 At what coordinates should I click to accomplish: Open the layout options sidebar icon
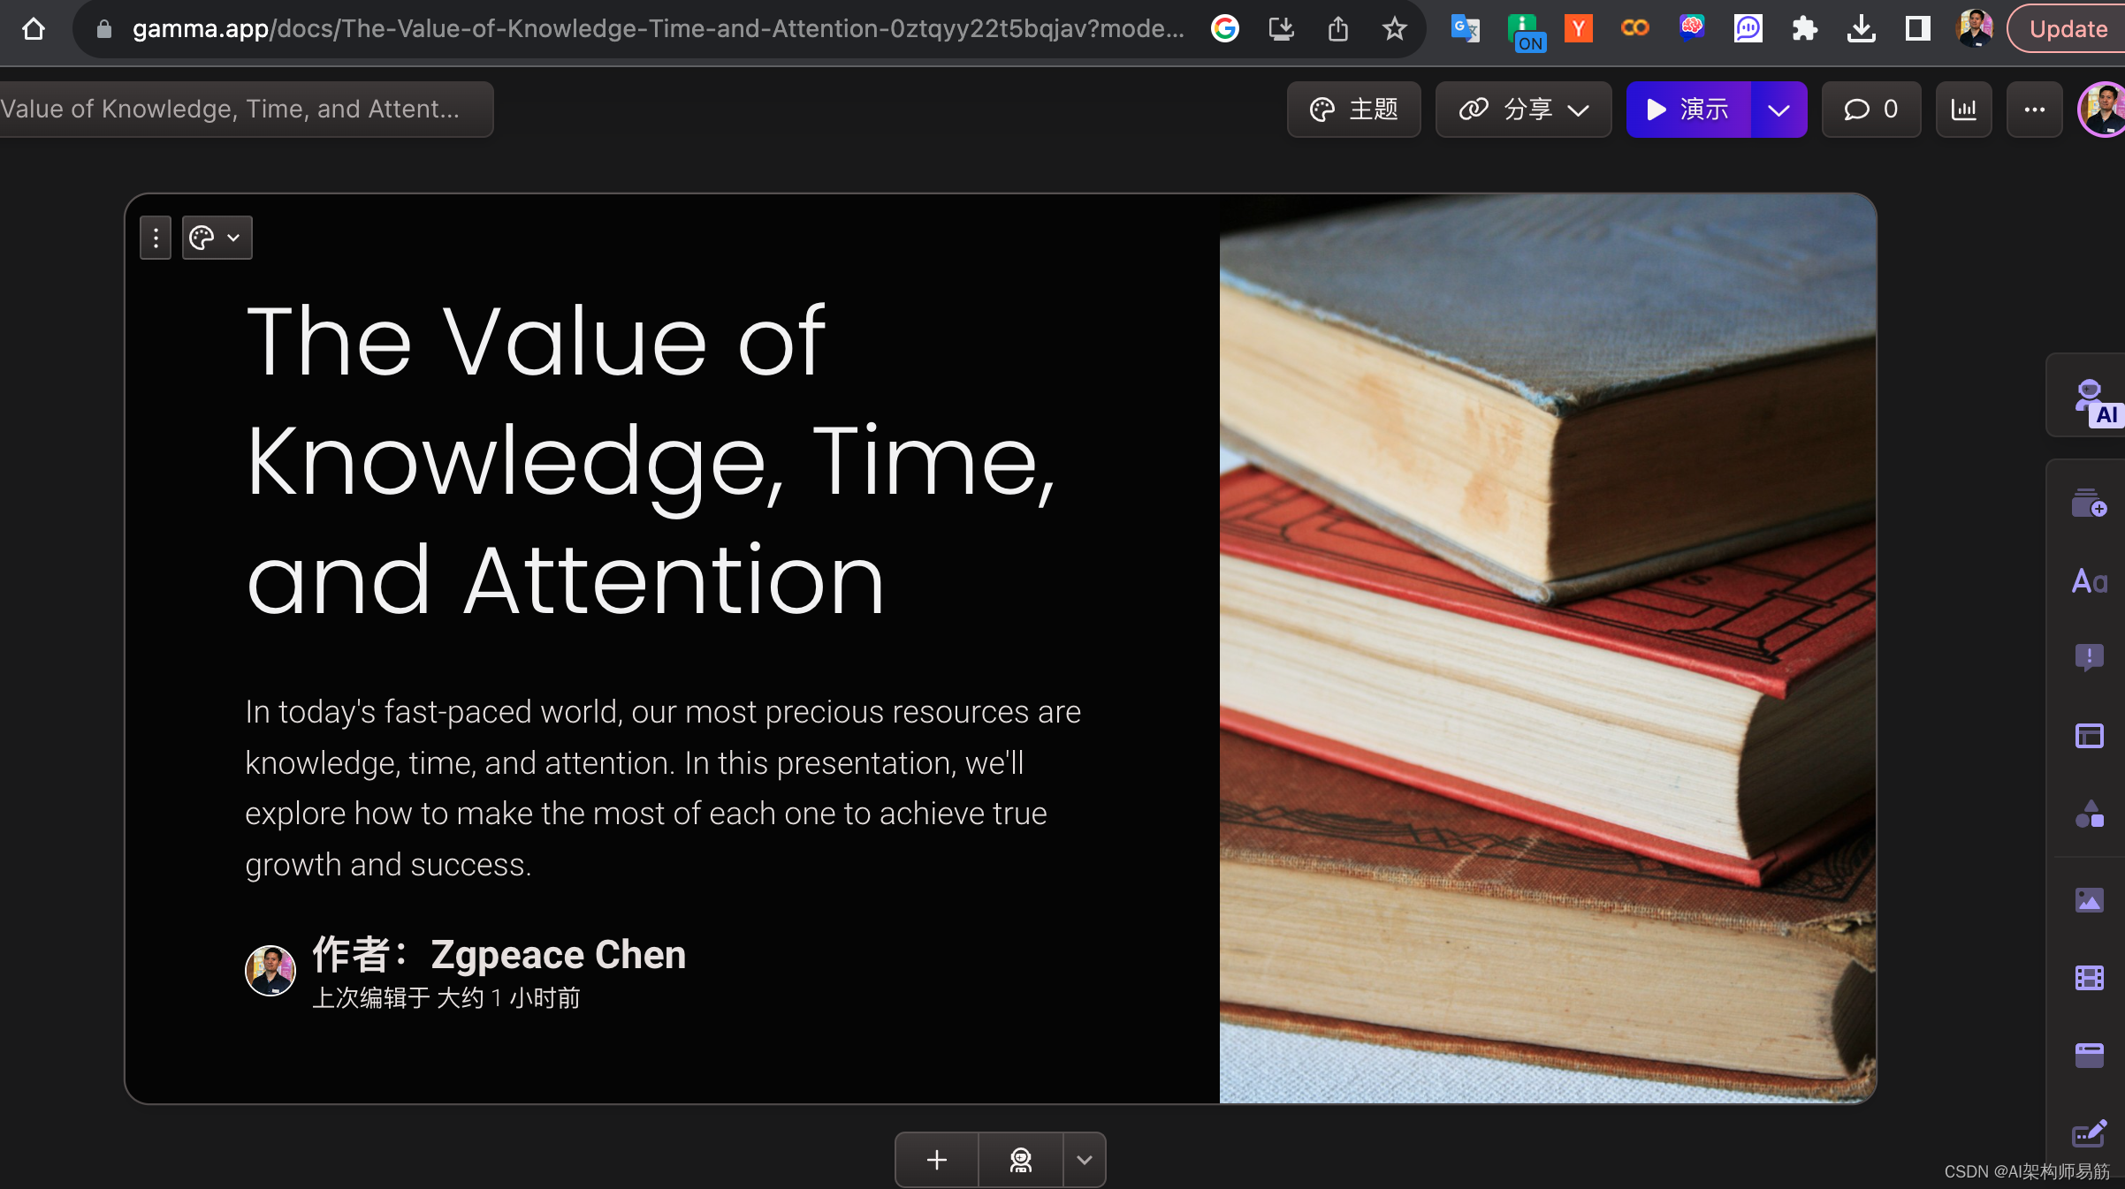click(x=2089, y=735)
